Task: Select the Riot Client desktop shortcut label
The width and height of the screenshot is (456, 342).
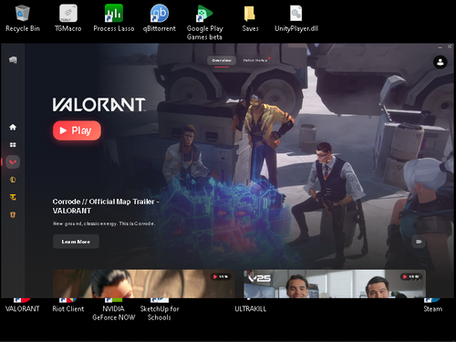Action: click(68, 309)
